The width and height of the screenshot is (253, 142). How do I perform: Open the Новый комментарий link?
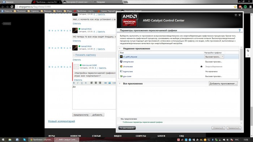61,121
